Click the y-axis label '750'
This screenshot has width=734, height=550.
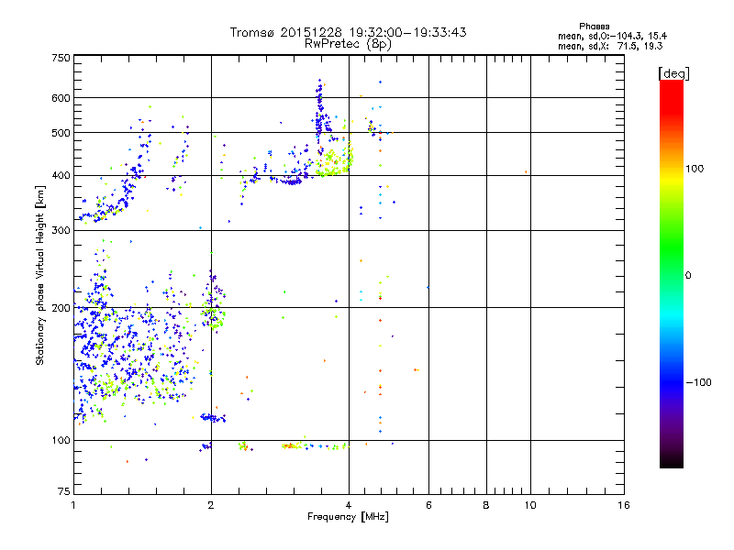point(61,58)
